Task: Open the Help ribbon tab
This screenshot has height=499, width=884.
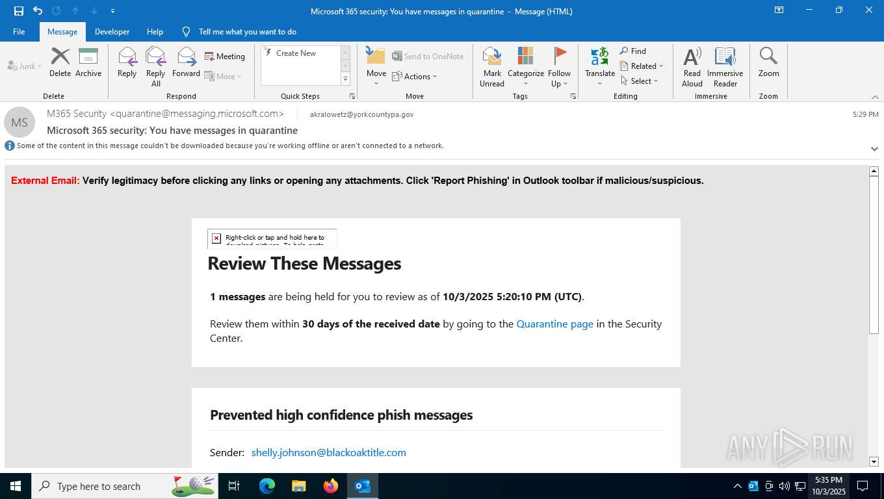Action: point(155,32)
